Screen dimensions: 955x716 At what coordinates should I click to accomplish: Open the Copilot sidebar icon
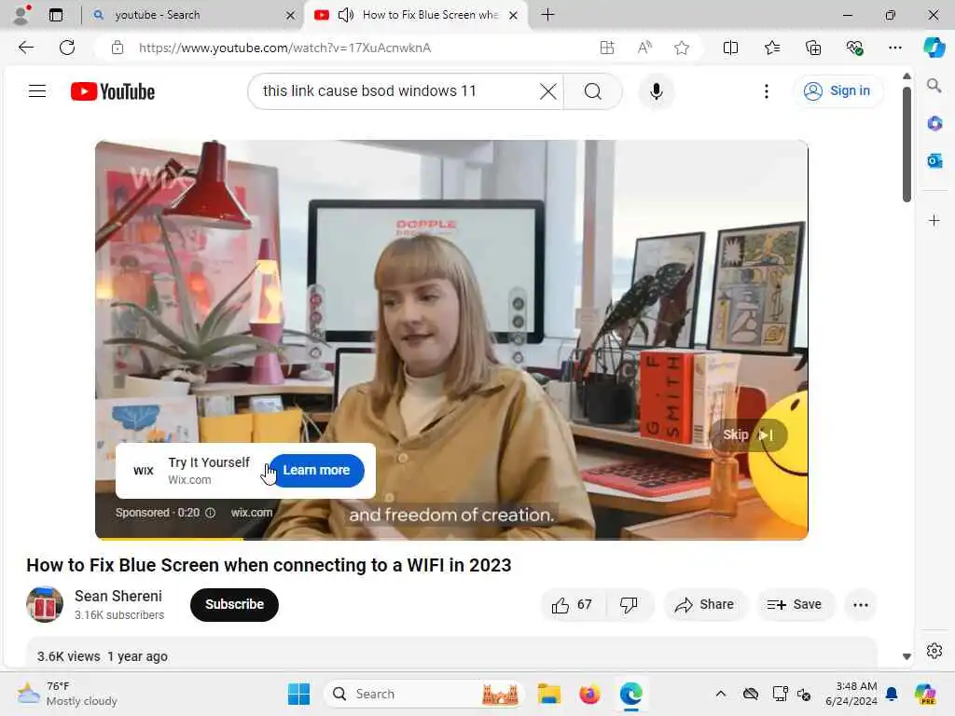pos(934,48)
